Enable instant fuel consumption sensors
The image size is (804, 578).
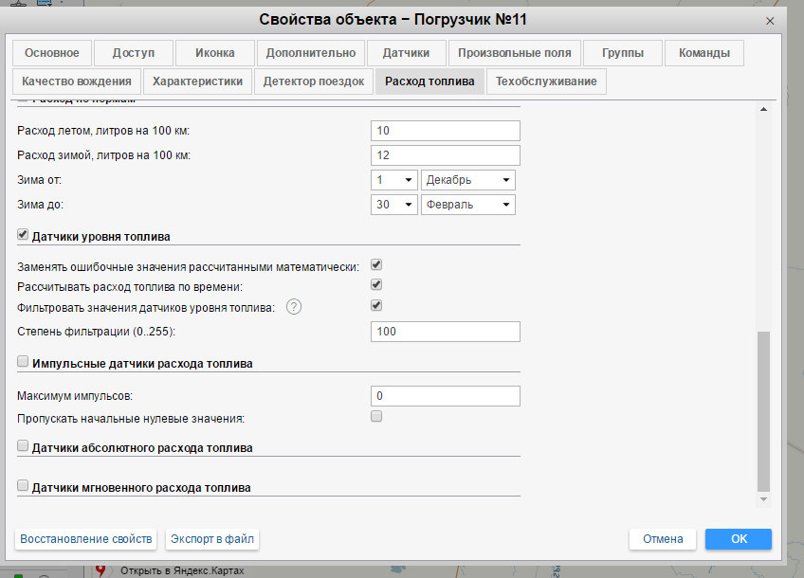(x=24, y=486)
